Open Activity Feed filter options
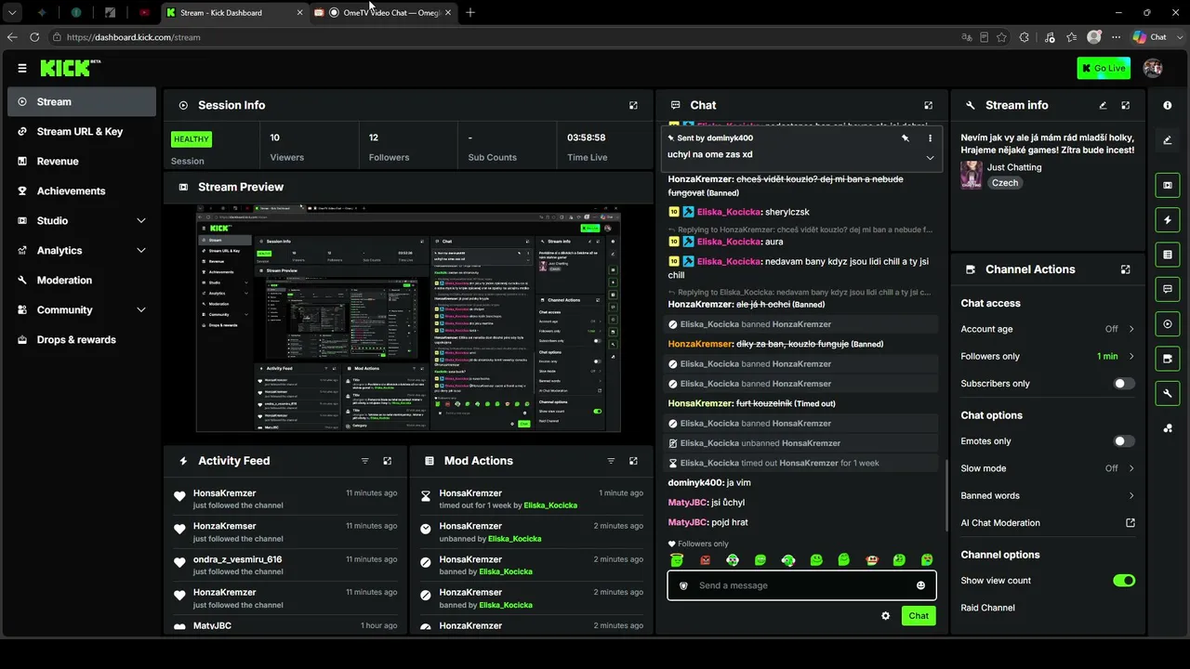This screenshot has height=669, width=1190. pyautogui.click(x=364, y=461)
